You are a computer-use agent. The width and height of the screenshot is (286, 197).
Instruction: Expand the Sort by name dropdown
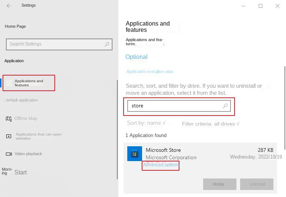(146, 123)
